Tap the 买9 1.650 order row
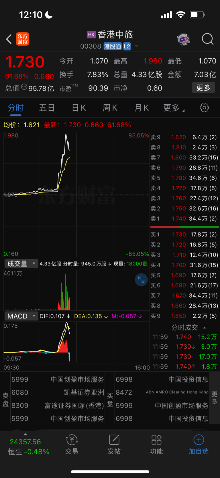The height and width of the screenshot is (478, 220). 184,316
